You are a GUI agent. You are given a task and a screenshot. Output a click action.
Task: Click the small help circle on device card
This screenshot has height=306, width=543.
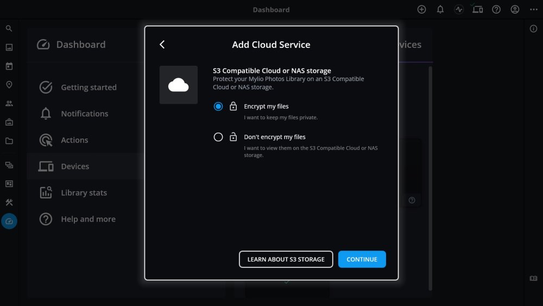(x=412, y=200)
